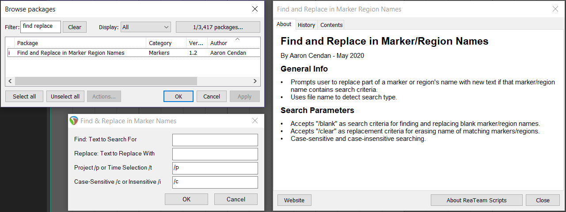Click the right arrow of the package list scrollbar
This screenshot has width=566, height=212.
click(x=255, y=81)
